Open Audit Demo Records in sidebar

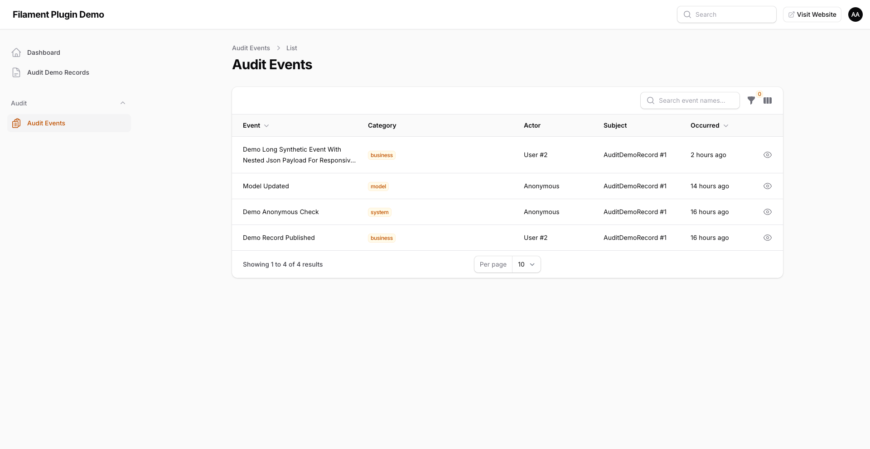[69, 72]
